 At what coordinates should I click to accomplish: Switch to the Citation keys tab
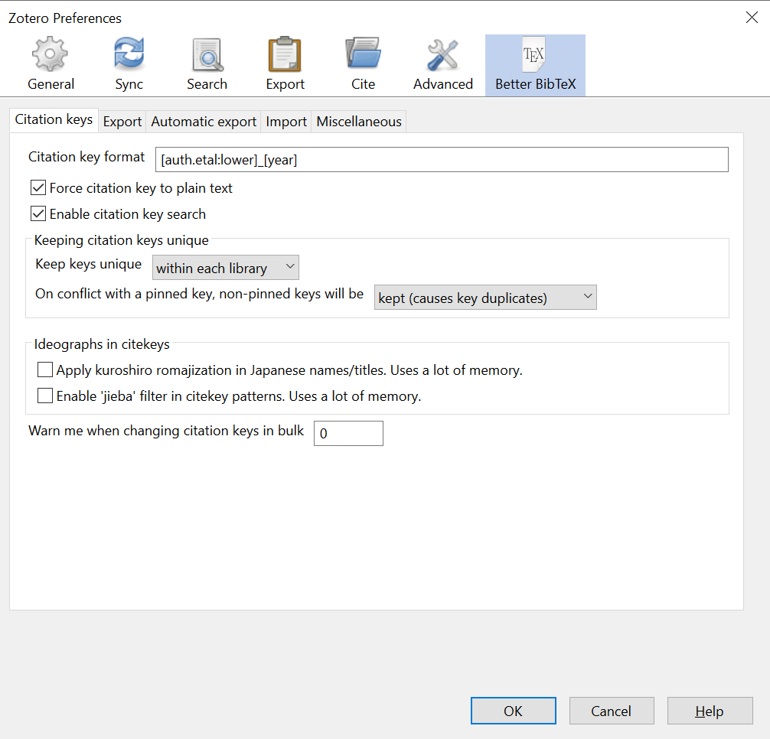tap(54, 120)
